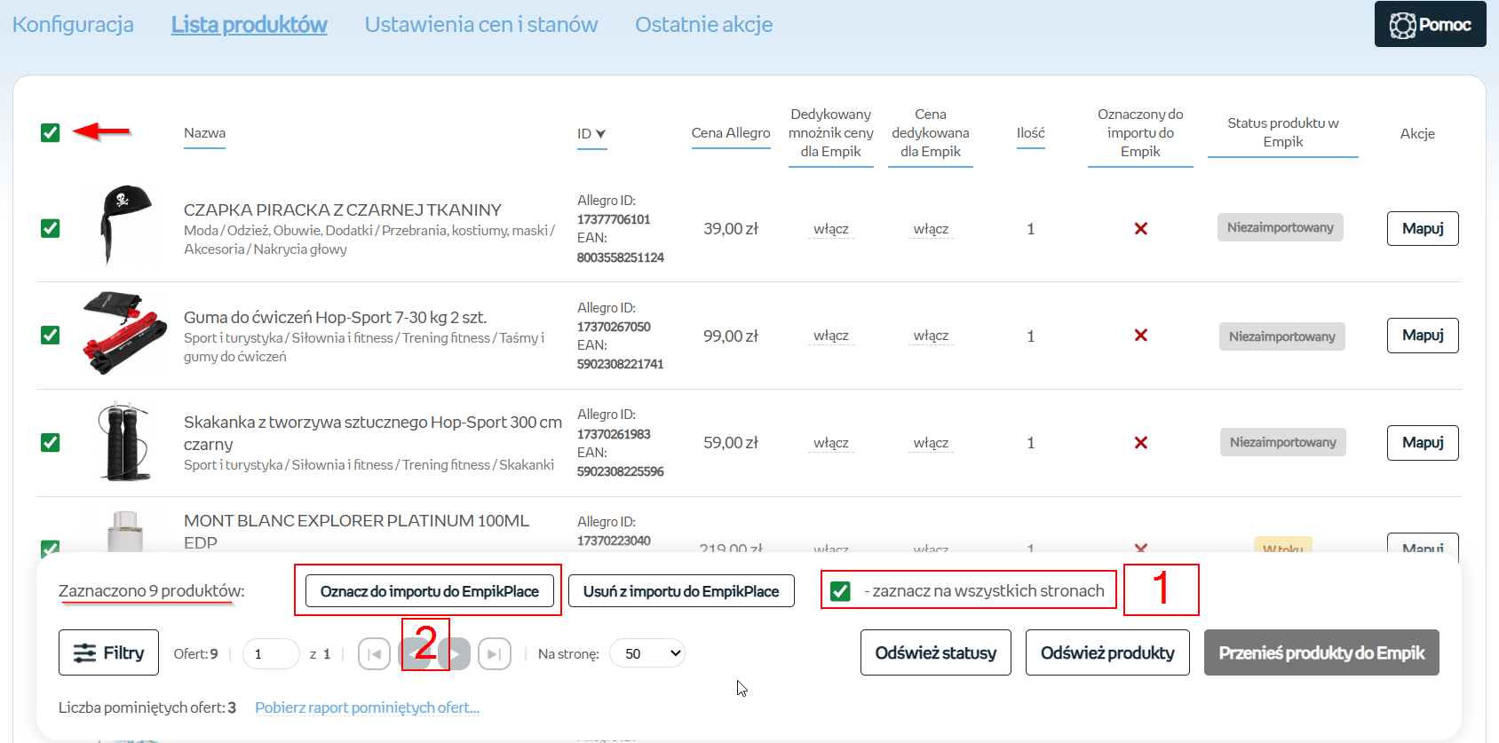Open the 'Na stronę' per-page dropdown
This screenshot has width=1499, height=743.
[647, 654]
